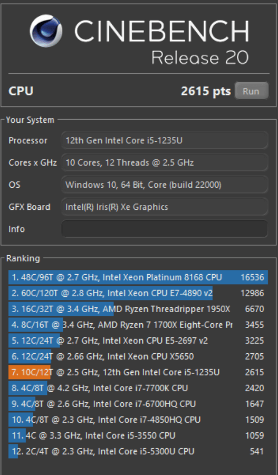Image resolution: width=278 pixels, height=475 pixels.
Task: Select the Xeon X5650 ranking entry
Action: [138, 356]
